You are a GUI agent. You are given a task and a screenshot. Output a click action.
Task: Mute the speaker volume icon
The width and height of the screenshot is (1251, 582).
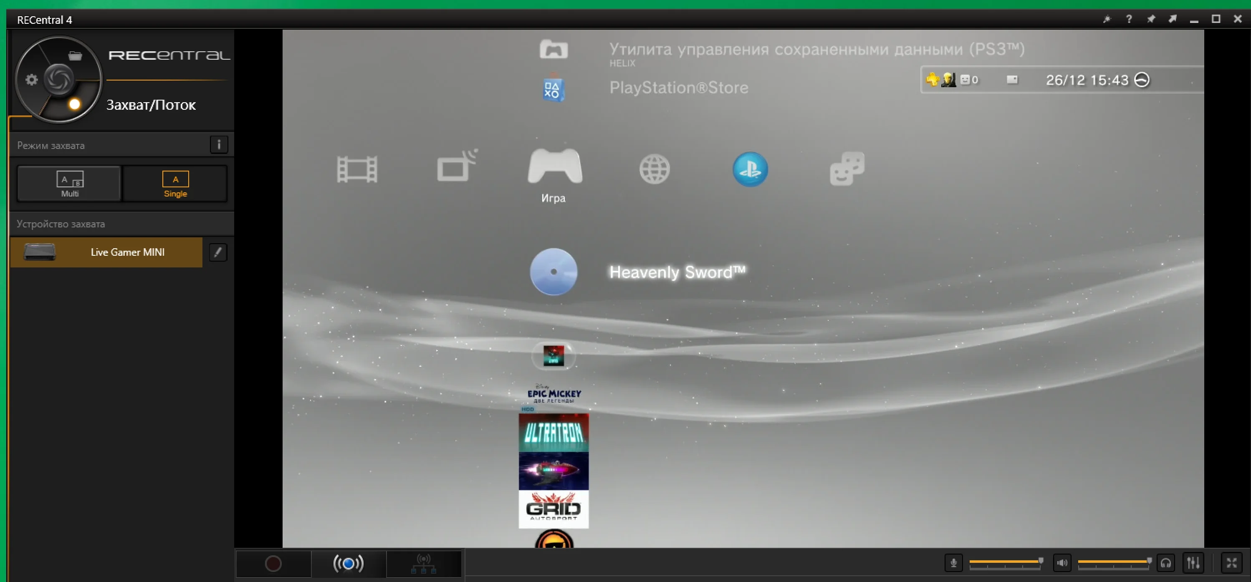tap(1062, 563)
